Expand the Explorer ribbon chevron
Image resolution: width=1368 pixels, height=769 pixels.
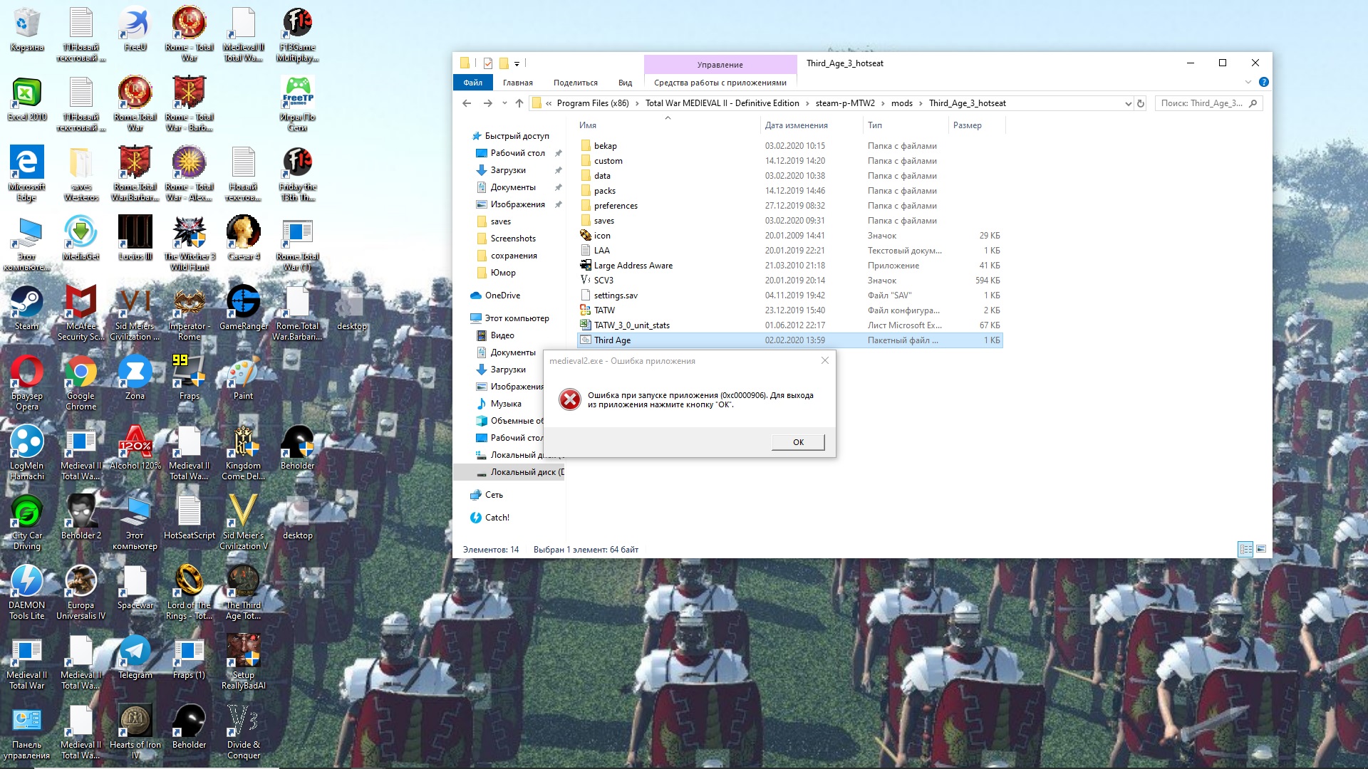click(1248, 83)
